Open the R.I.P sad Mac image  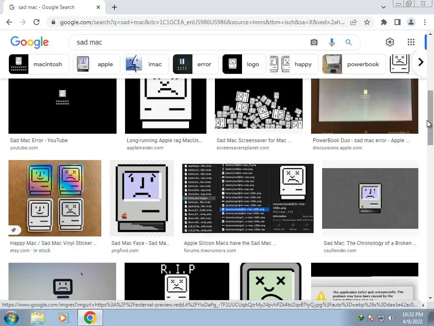tap(177, 281)
